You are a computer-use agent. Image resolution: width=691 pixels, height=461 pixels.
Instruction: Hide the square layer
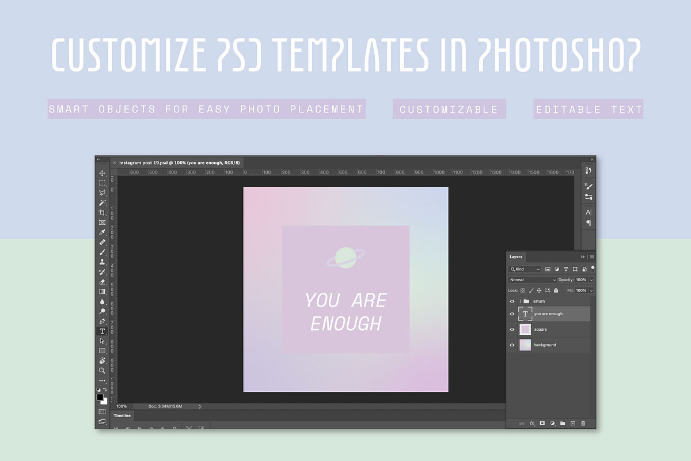click(x=512, y=329)
